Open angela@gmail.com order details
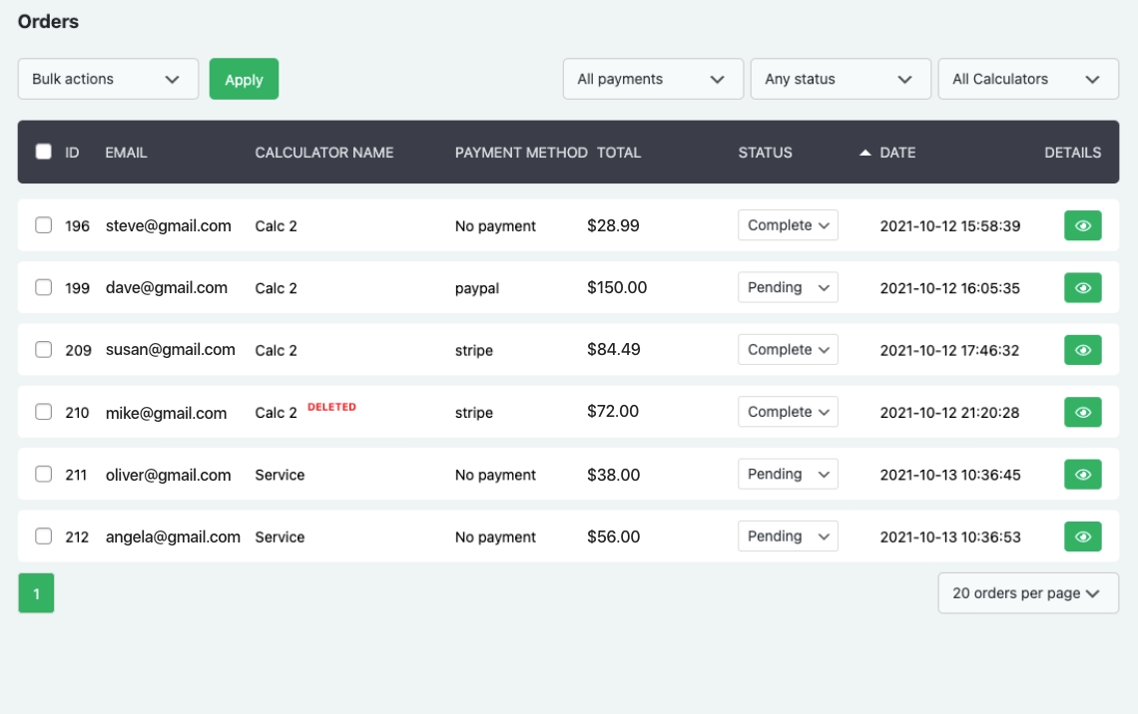The height and width of the screenshot is (714, 1138). coord(1082,536)
